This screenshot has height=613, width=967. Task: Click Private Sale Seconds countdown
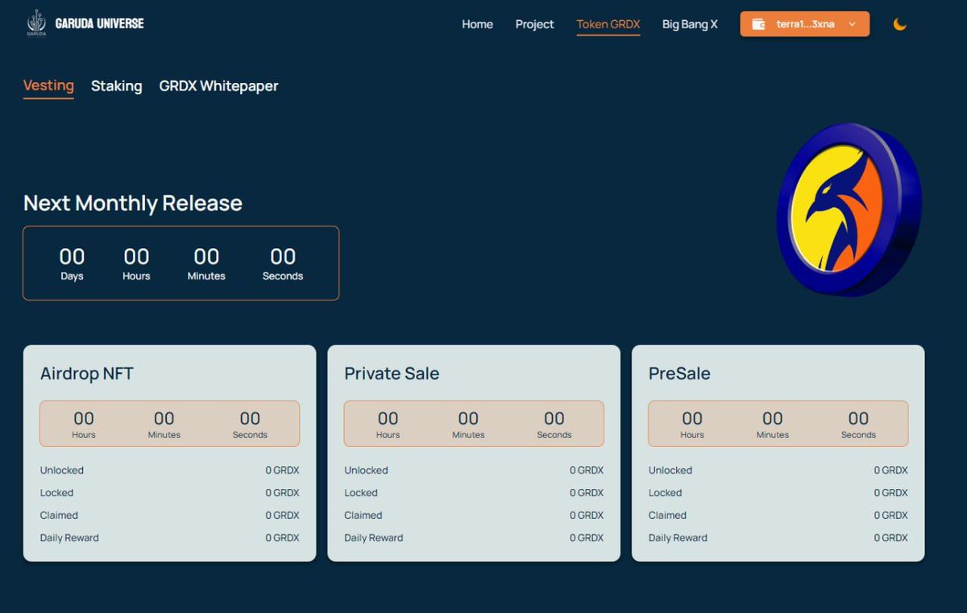[x=554, y=418]
